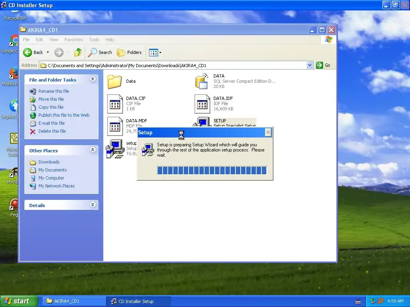Minimize the AKIRA4_CD1 Explorer window
The width and height of the screenshot is (410, 307).
click(312, 30)
